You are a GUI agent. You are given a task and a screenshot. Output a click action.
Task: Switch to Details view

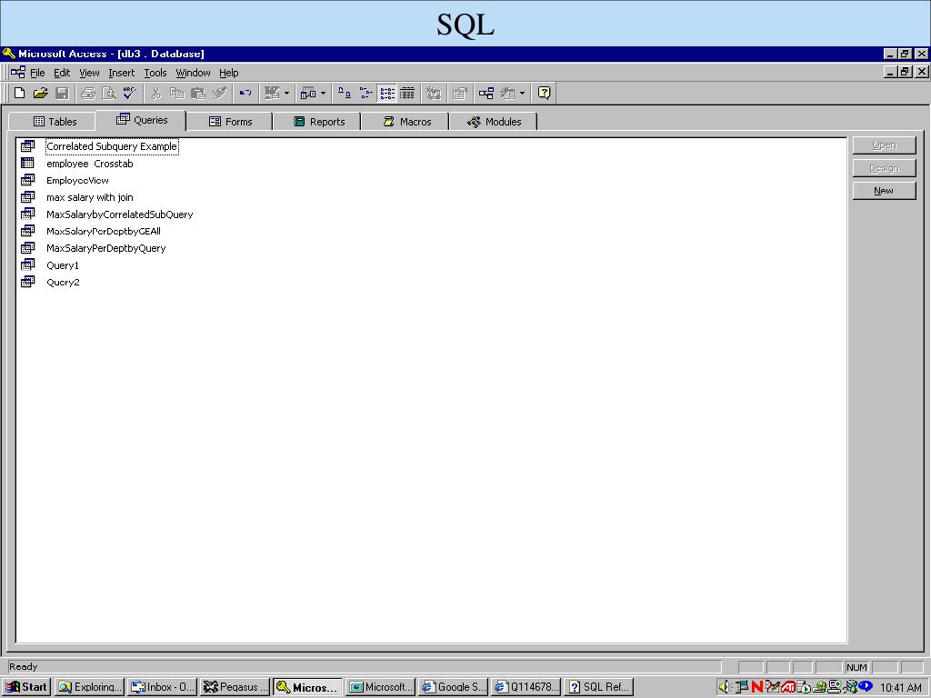tap(407, 94)
